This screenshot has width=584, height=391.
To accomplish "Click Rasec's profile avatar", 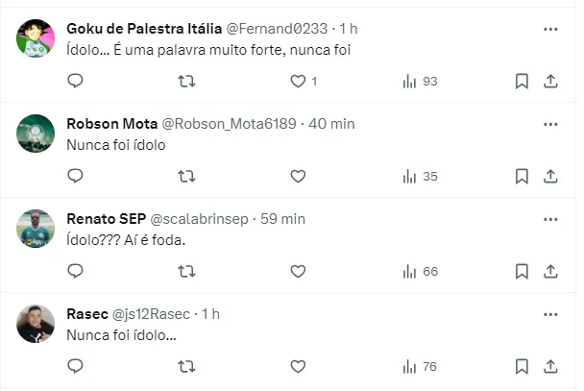I will (x=36, y=324).
